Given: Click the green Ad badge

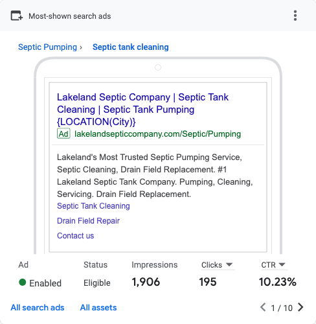Looking at the screenshot, I should click(63, 133).
